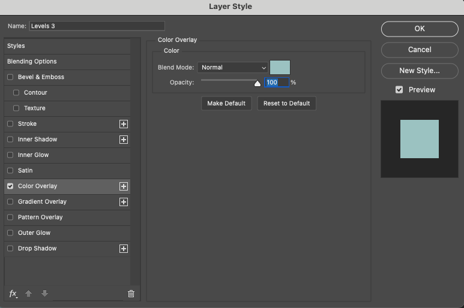Add another Inner Shadow with plus icon

click(x=124, y=140)
